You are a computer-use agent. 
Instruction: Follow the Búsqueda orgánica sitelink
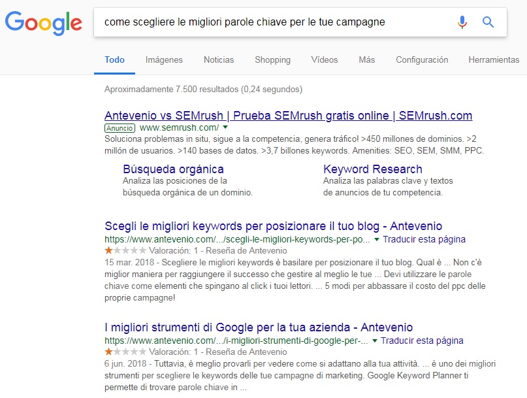tap(173, 169)
